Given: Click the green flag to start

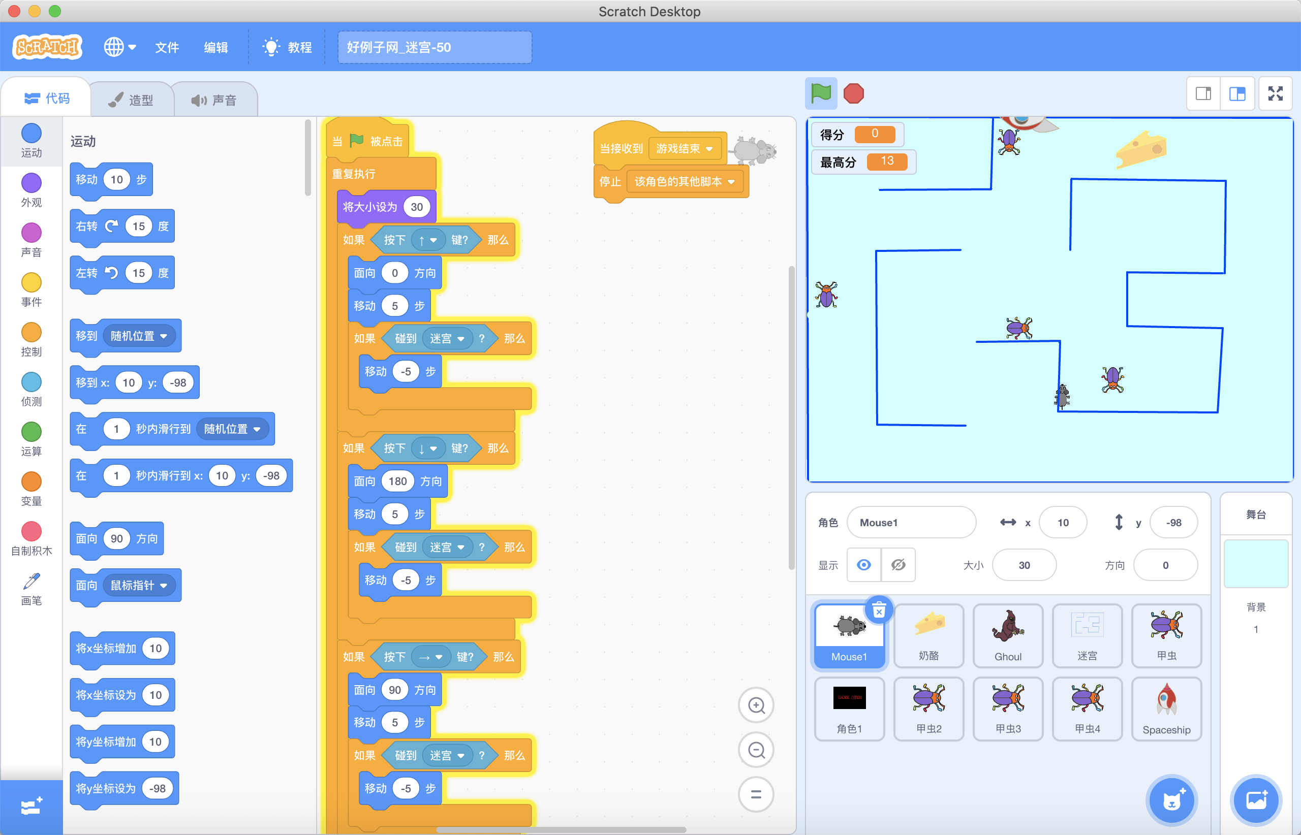Looking at the screenshot, I should click(820, 93).
